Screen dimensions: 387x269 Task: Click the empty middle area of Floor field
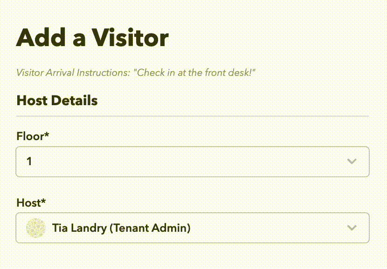(187, 161)
